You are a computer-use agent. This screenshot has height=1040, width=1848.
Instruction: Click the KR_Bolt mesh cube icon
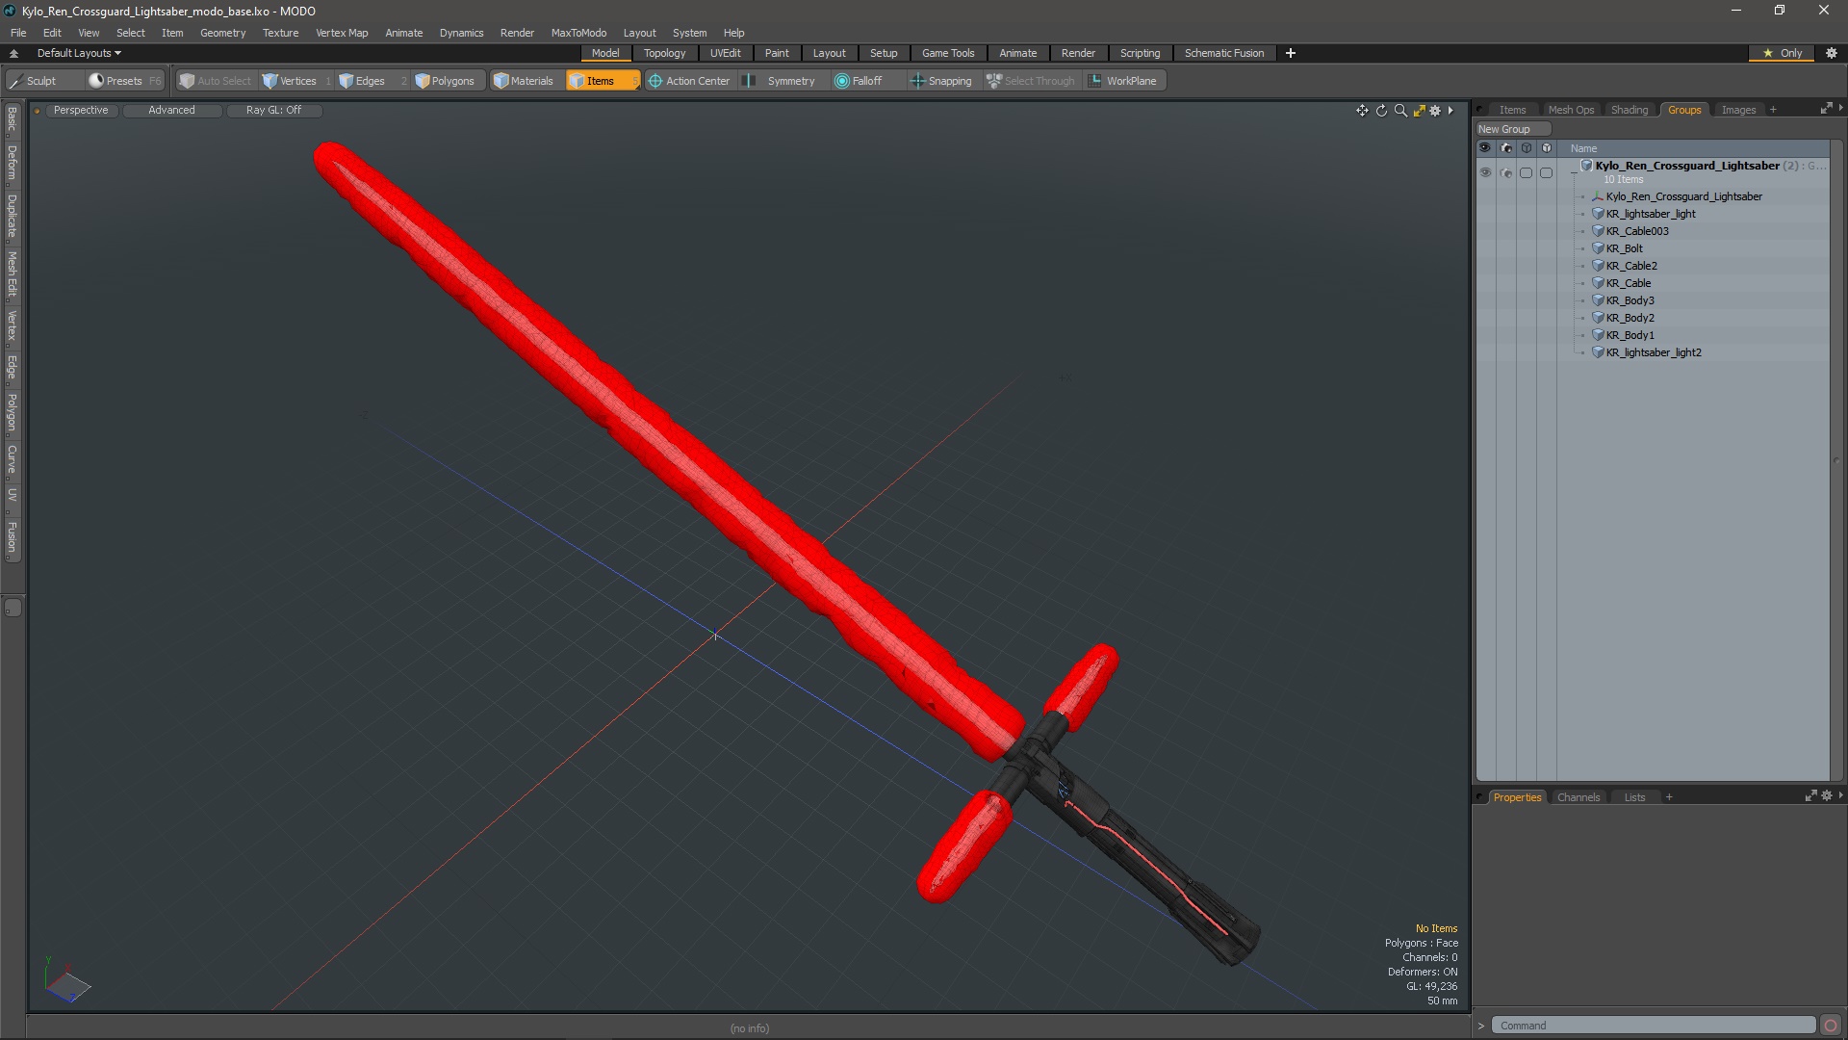(1598, 248)
